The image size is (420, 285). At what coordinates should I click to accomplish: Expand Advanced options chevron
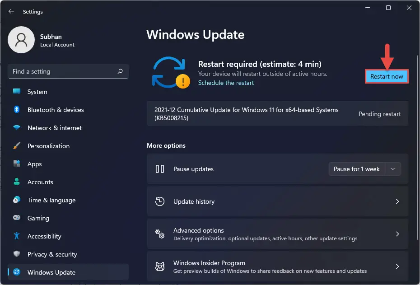(397, 234)
